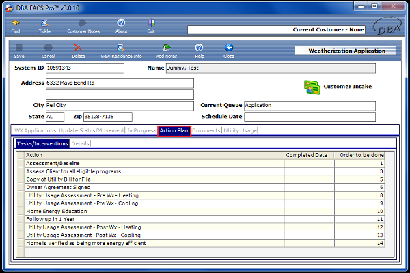Screen dimensions: 410x273
Task: Open the Utility Usage tab
Action: [241, 130]
